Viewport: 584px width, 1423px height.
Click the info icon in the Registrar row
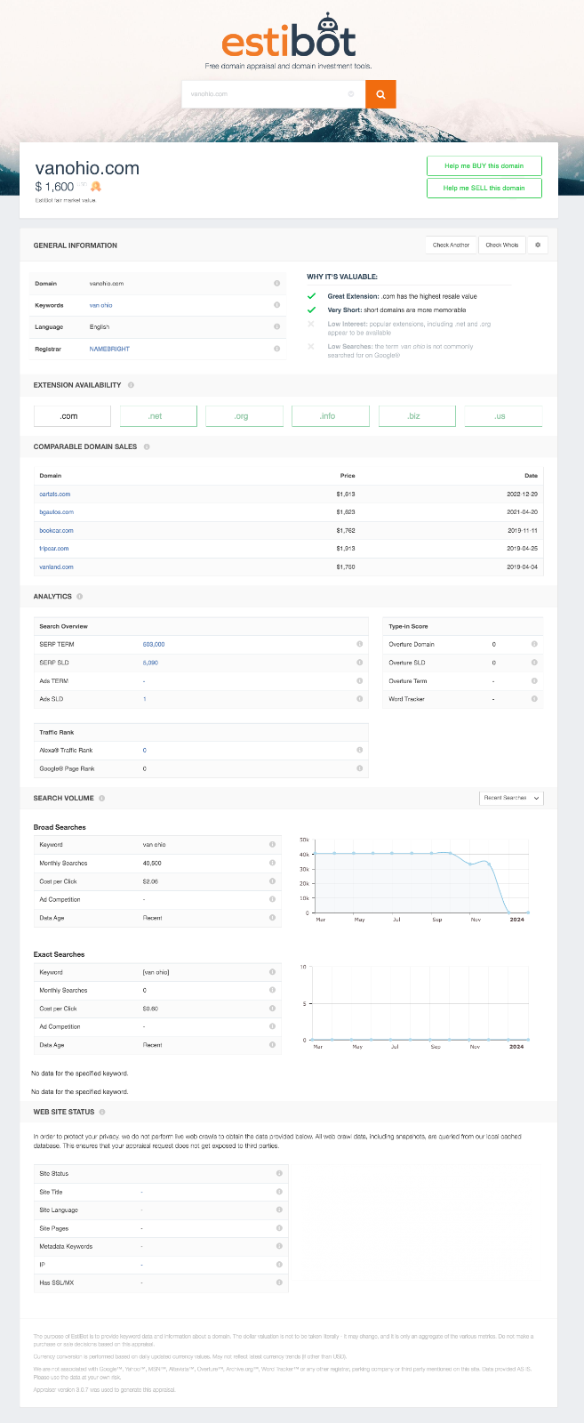[x=277, y=349]
